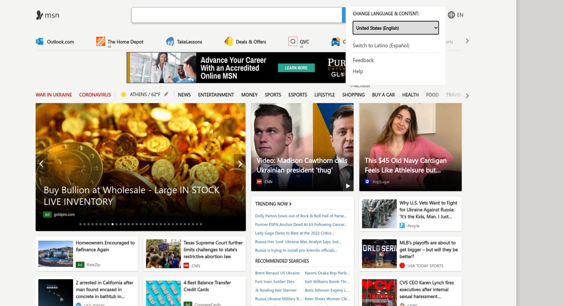Switch to Latino (Español)

(381, 45)
